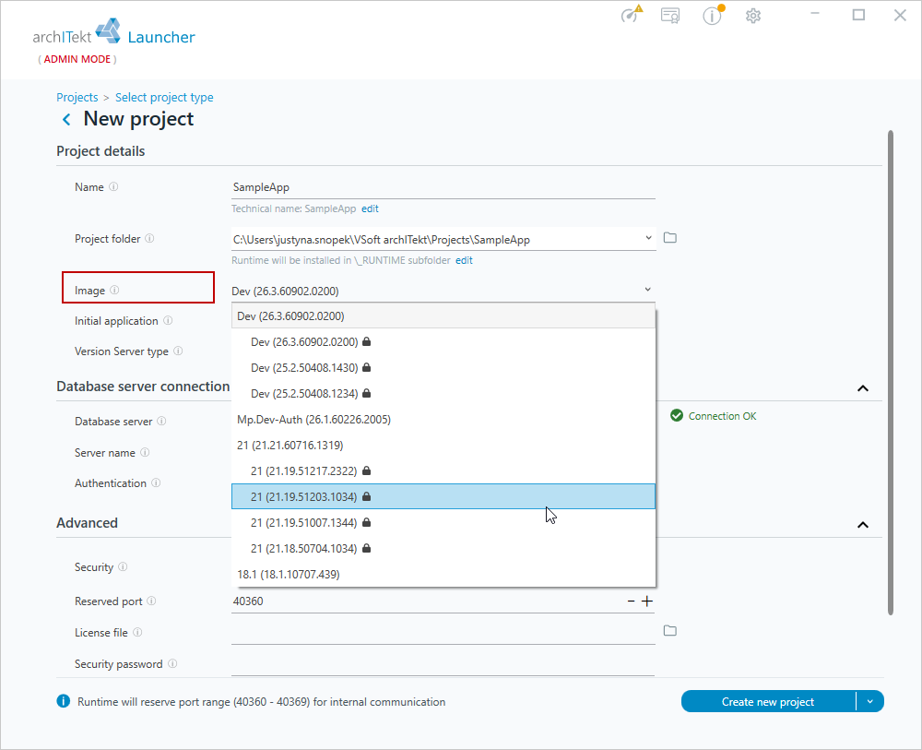
Task: Select image Dev (25.2.50408.1430)
Action: tap(443, 368)
